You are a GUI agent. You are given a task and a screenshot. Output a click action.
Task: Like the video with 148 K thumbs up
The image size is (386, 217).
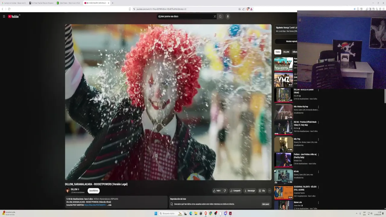coord(217,191)
